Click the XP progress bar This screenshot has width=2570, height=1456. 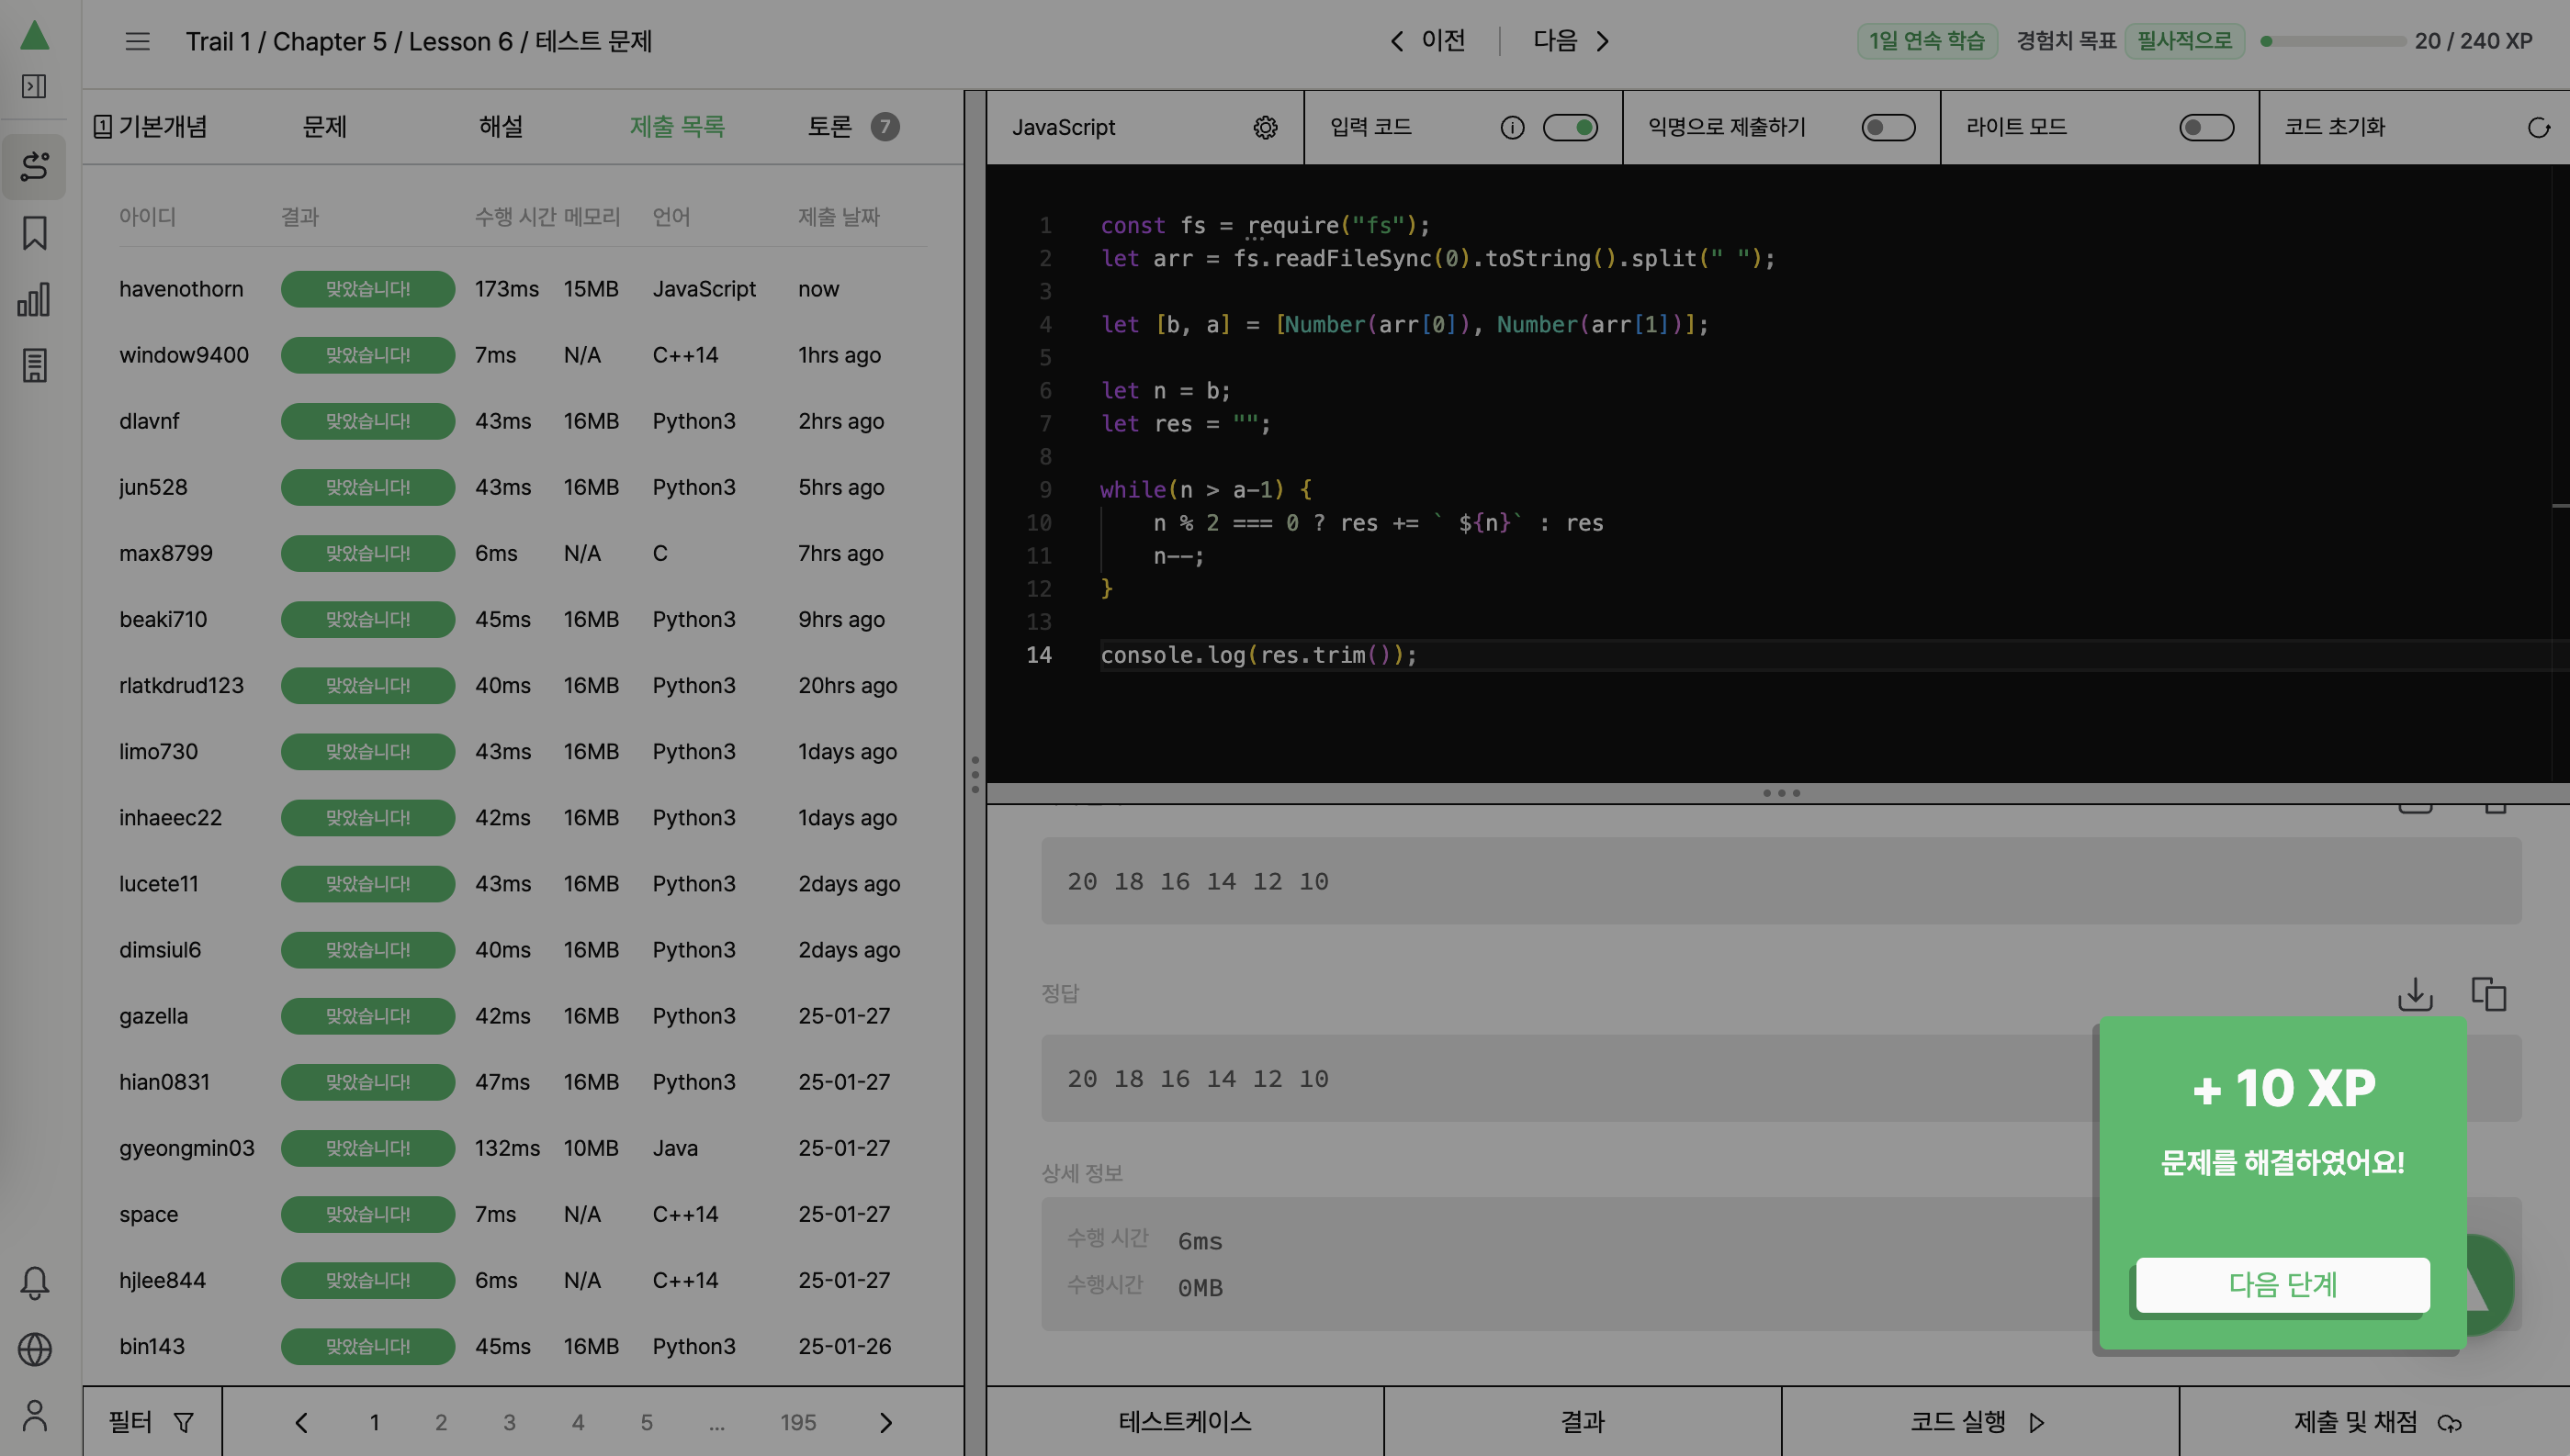[2335, 41]
